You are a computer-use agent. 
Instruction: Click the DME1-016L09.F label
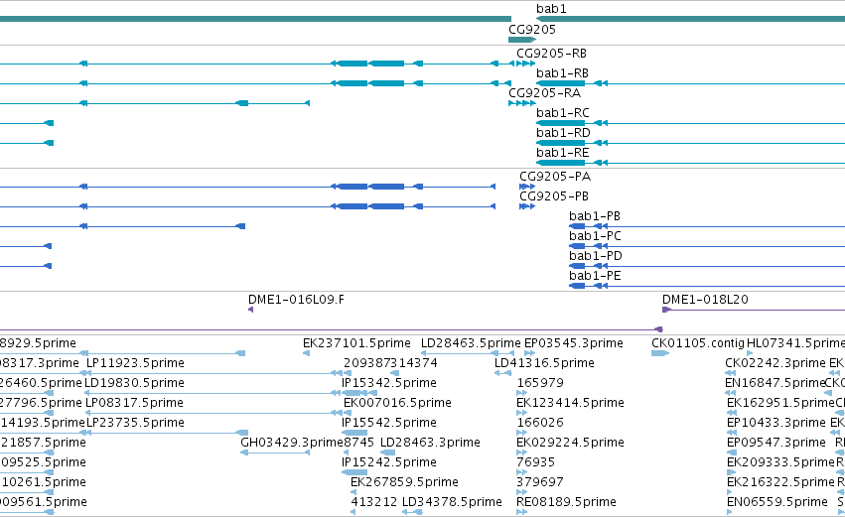(297, 300)
